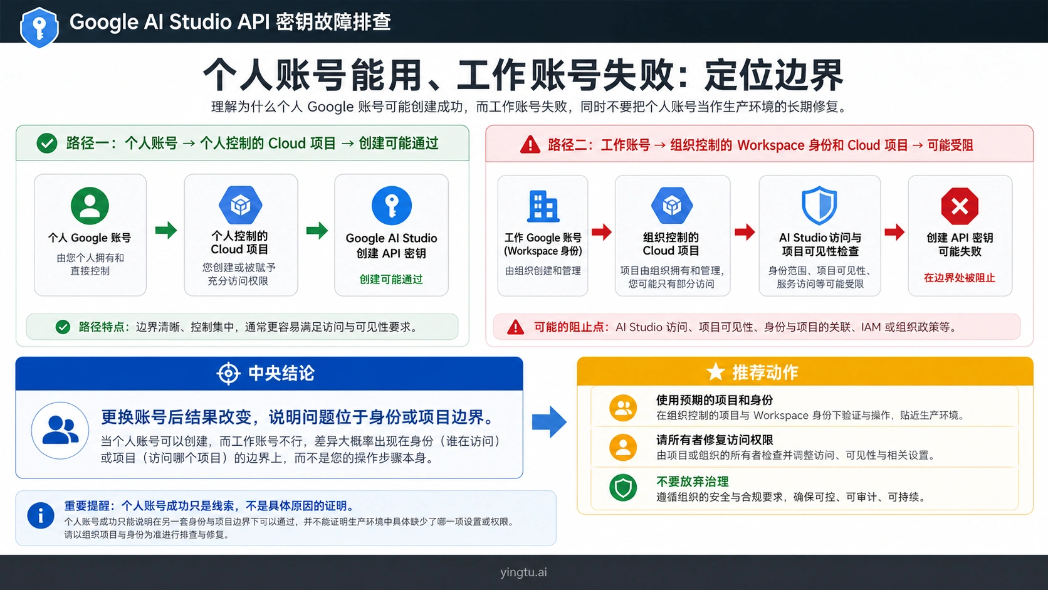Image resolution: width=1048 pixels, height=590 pixels.
Task: Click the building icon for 工作 Google 账号
Action: [543, 206]
